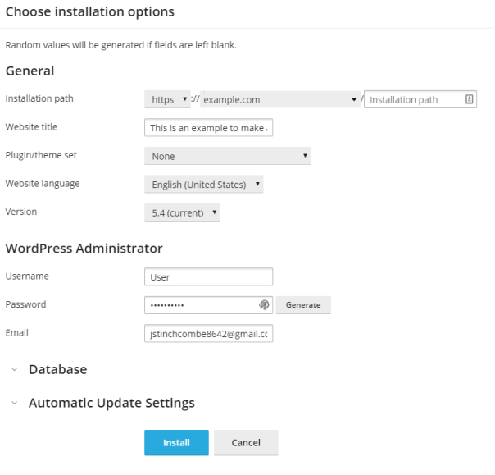Click the chevron icon beside Automatic Update Settings
The width and height of the screenshot is (495, 475).
[15, 404]
